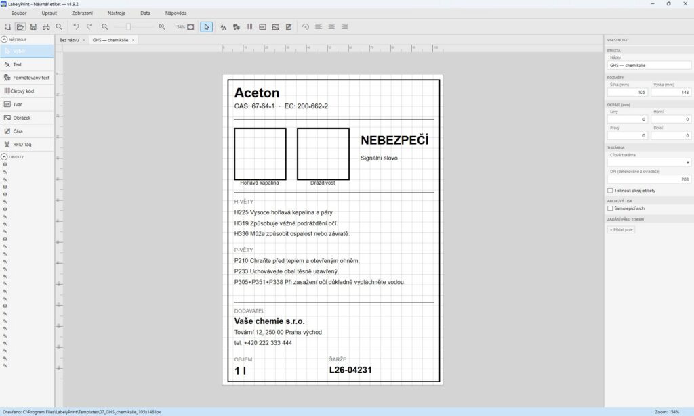The image size is (694, 416).
Task: Click the Horní margin field
Action: 671,119
